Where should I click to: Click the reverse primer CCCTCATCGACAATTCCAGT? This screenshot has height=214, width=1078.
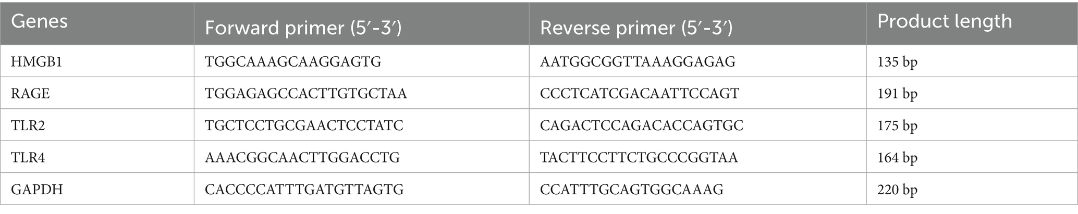pyautogui.click(x=640, y=94)
